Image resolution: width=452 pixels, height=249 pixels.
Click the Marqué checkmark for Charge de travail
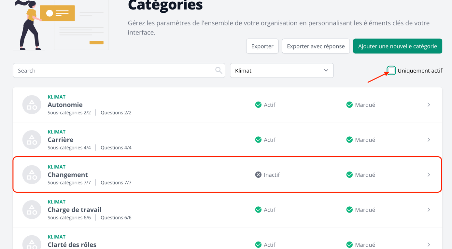(x=349, y=210)
